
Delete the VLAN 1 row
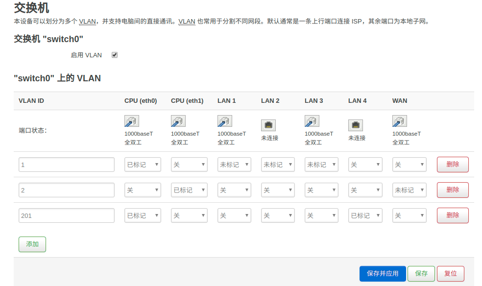tap(453, 165)
